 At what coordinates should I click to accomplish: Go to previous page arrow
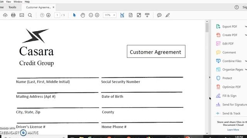(42, 15)
